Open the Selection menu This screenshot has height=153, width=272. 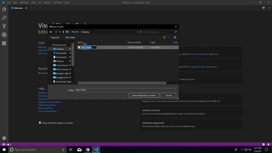coord(24,3)
